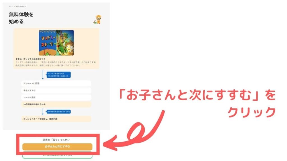Click the 無料体験を始める page heading
The width and height of the screenshot is (287, 161).
21,18
